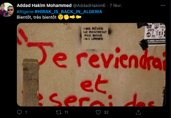The height and width of the screenshot is (118, 171).
Task: Open the #HIRAK_IS_BACK_IN_ALGERIA hashtag
Action: point(68,11)
